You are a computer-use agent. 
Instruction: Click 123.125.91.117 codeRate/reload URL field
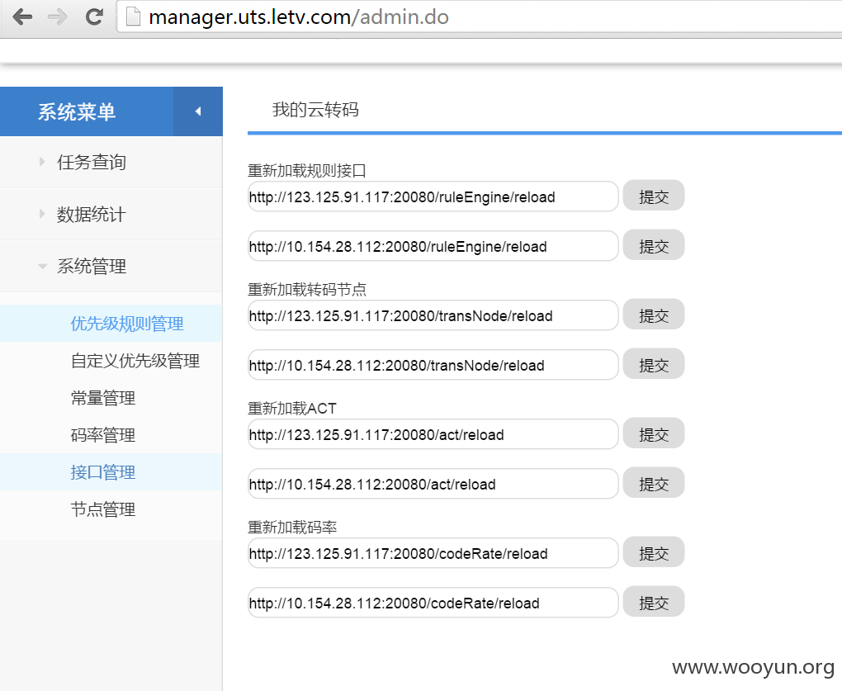tap(433, 553)
